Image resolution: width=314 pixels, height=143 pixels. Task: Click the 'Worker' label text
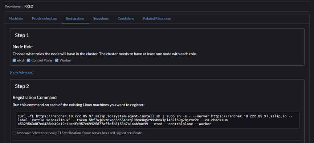65,60
